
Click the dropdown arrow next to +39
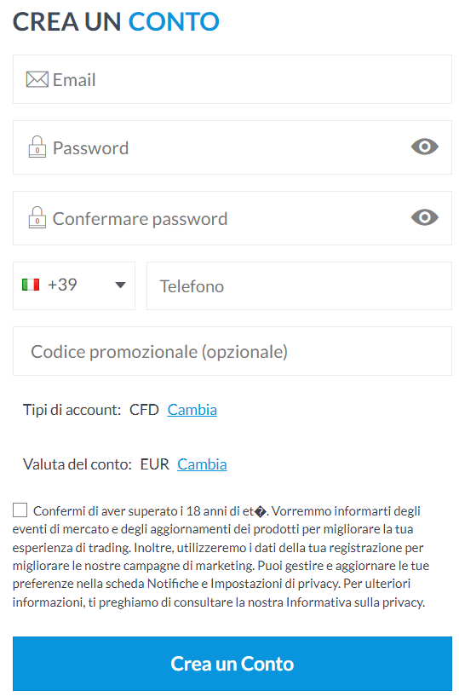click(120, 285)
